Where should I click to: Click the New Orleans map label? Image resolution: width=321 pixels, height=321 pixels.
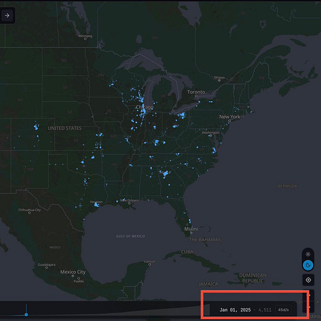click(x=129, y=200)
